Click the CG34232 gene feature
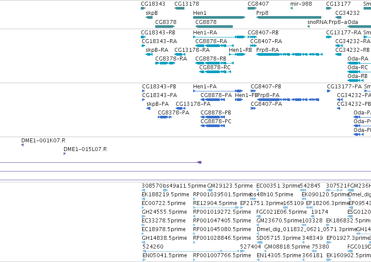Image resolution: width=371 pixels, height=262 pixels. (338, 17)
